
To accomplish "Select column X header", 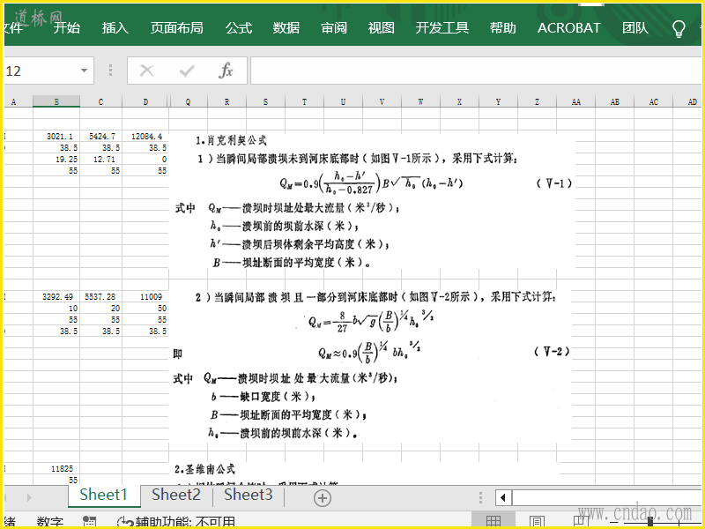I will 459,101.
